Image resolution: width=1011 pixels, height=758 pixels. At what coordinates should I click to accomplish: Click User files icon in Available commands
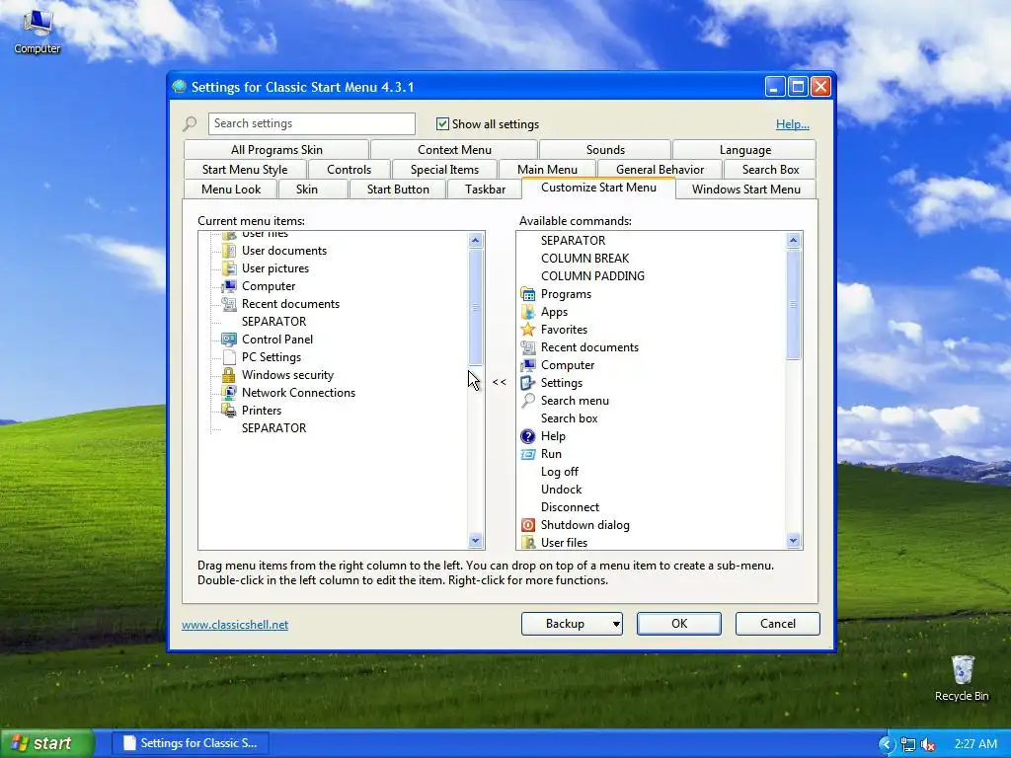[x=528, y=542]
